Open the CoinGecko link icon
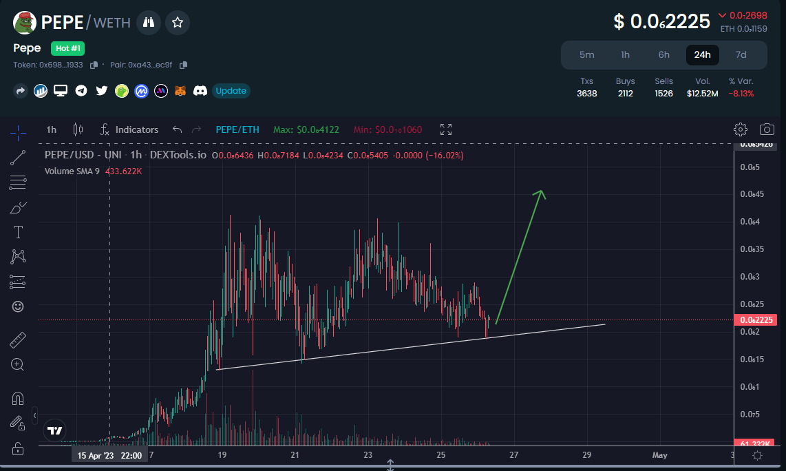Image resolution: width=786 pixels, height=471 pixels. [121, 91]
